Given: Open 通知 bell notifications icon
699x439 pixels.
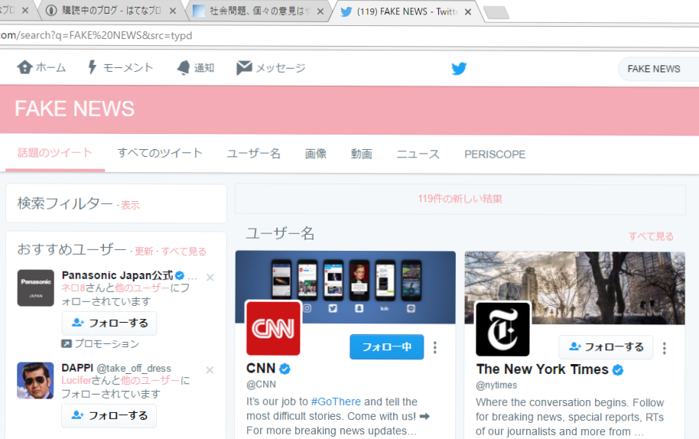Looking at the screenshot, I should (x=184, y=68).
